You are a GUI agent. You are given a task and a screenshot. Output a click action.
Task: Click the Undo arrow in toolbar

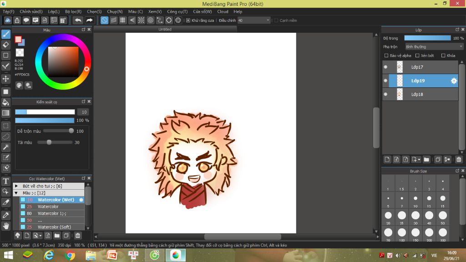78,20
